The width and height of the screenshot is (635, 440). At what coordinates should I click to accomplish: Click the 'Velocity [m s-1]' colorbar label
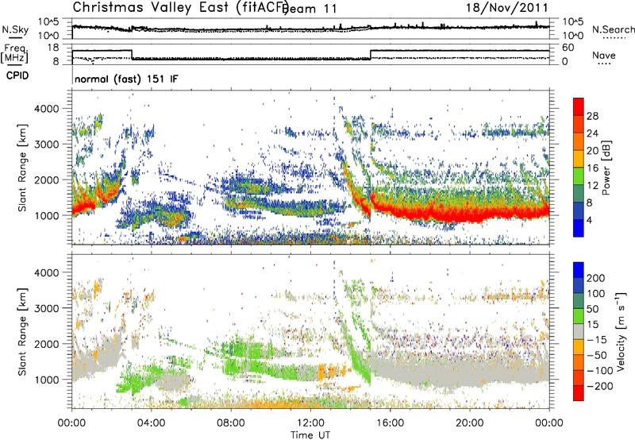point(620,331)
